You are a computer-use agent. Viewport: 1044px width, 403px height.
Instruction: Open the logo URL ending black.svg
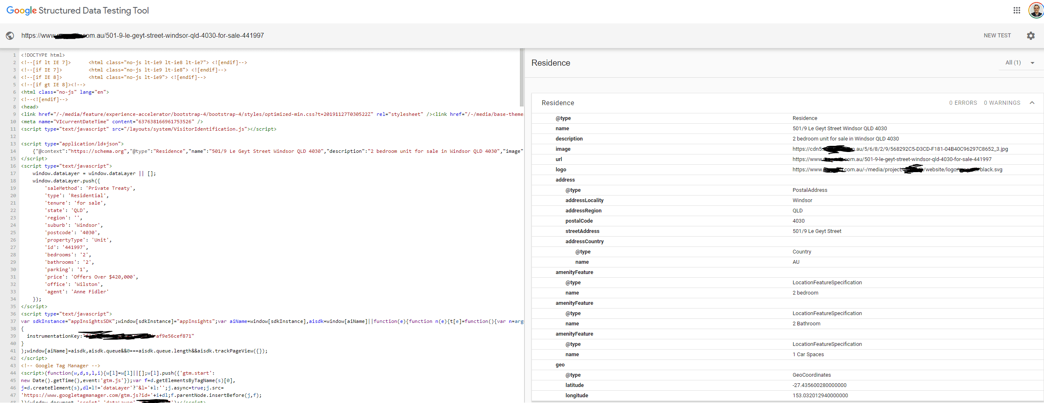[897, 170]
